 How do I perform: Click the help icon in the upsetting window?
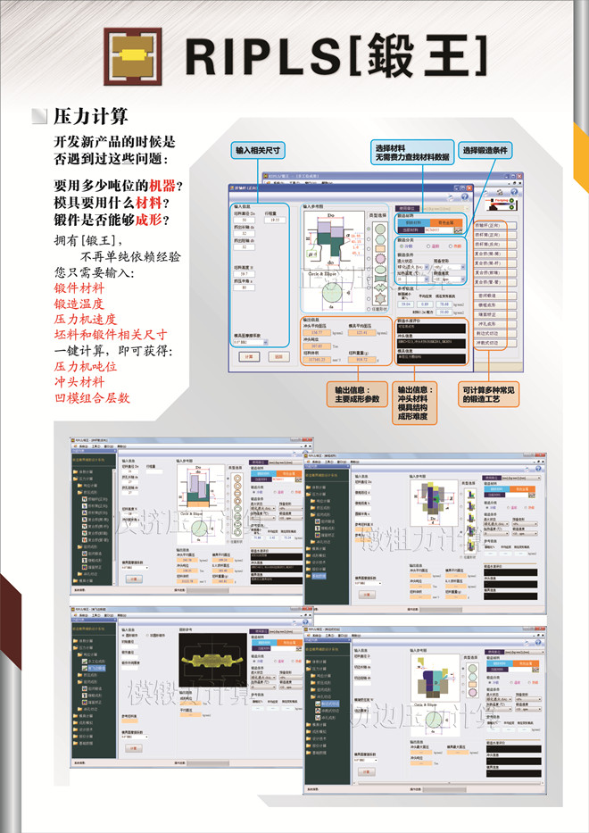(538, 469)
